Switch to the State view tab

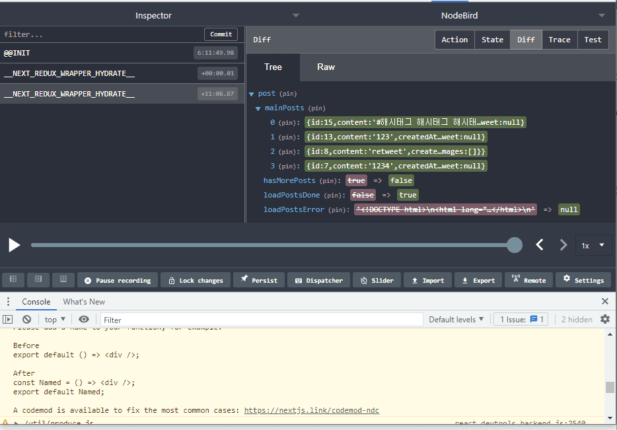(492, 40)
